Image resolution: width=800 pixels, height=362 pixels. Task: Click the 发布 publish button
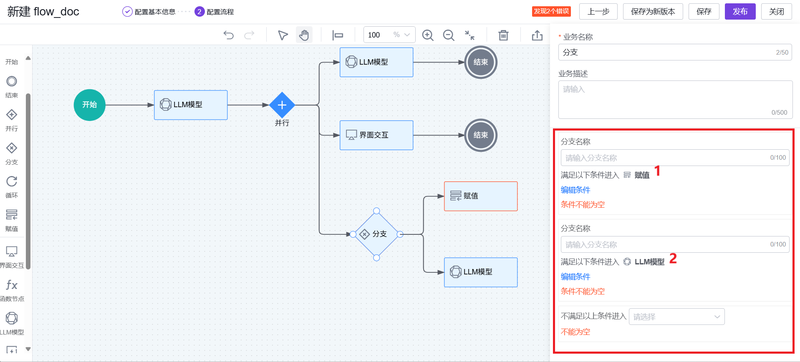click(740, 12)
